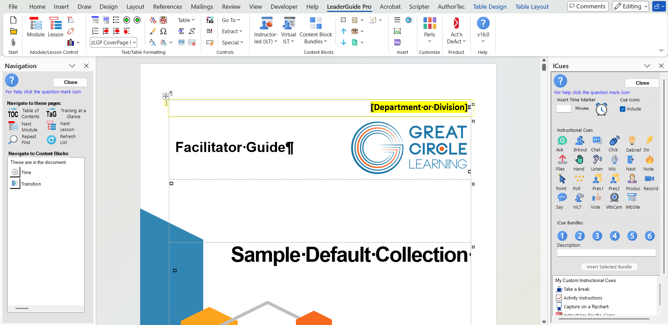Insert the Listen instructional cue

point(597,163)
